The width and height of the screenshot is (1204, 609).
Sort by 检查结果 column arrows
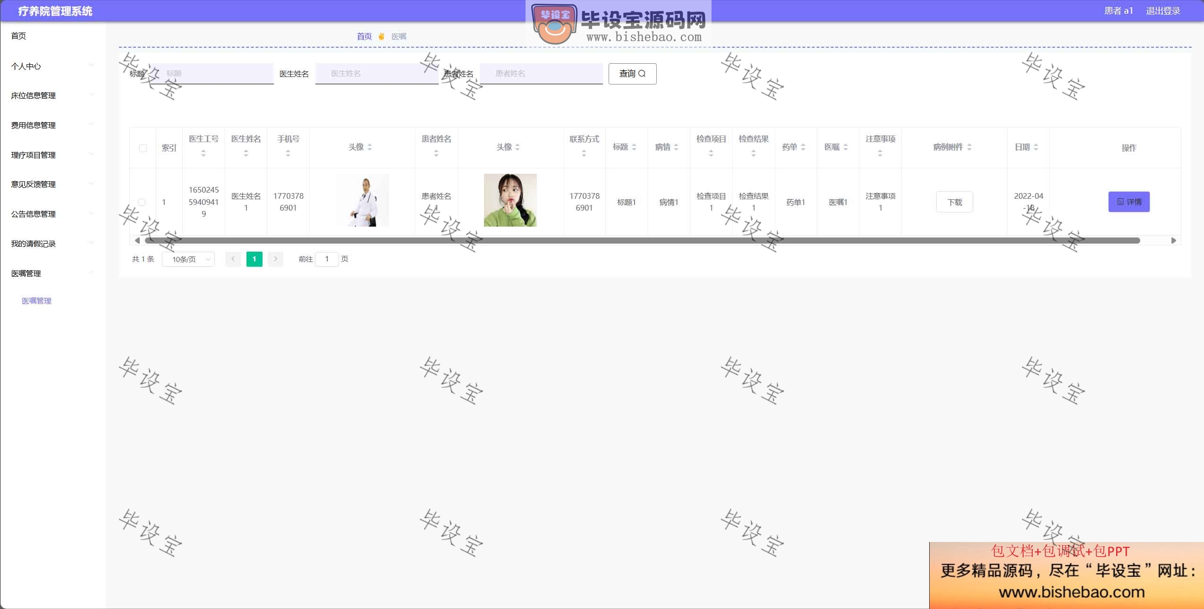pos(754,153)
